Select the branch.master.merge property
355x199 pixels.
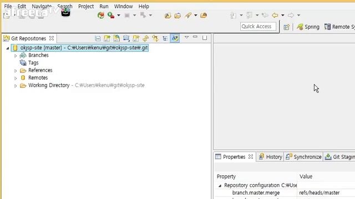pos(256,193)
